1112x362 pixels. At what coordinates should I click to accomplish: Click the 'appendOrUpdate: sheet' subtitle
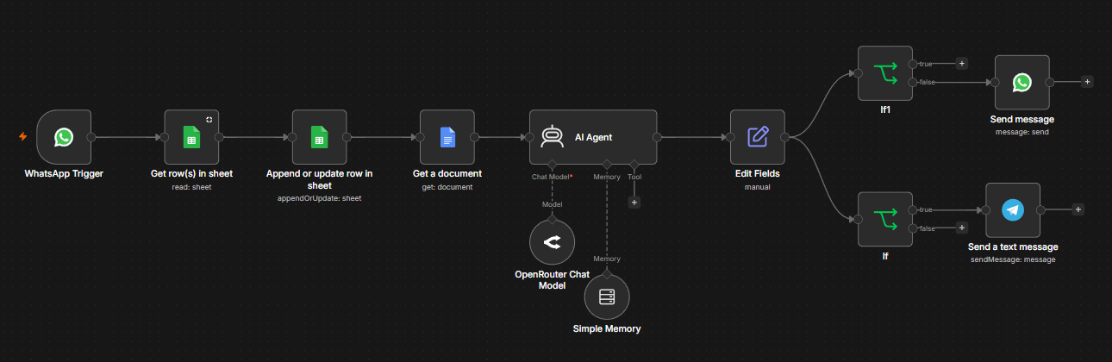(319, 197)
